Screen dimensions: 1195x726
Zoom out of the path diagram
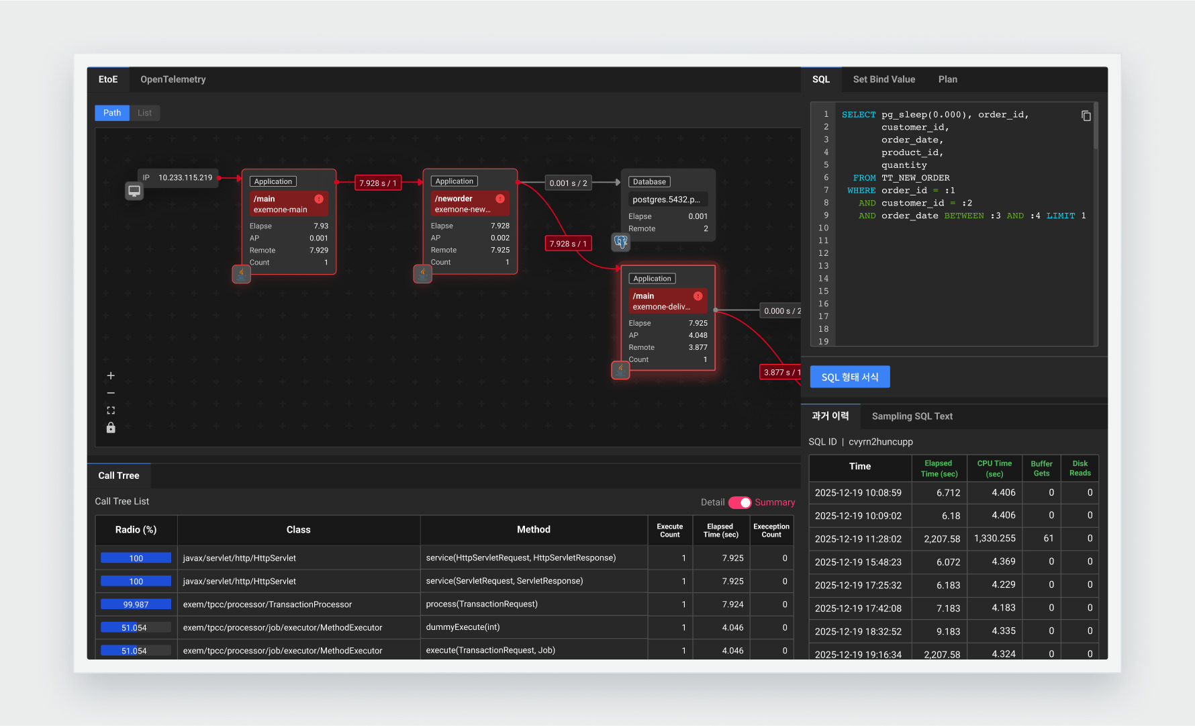click(111, 394)
